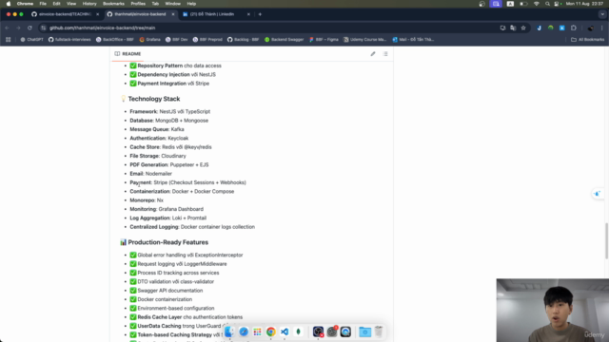Viewport: 609px width, 342px height.
Task: Open Safari from the dock
Action: tap(244, 332)
